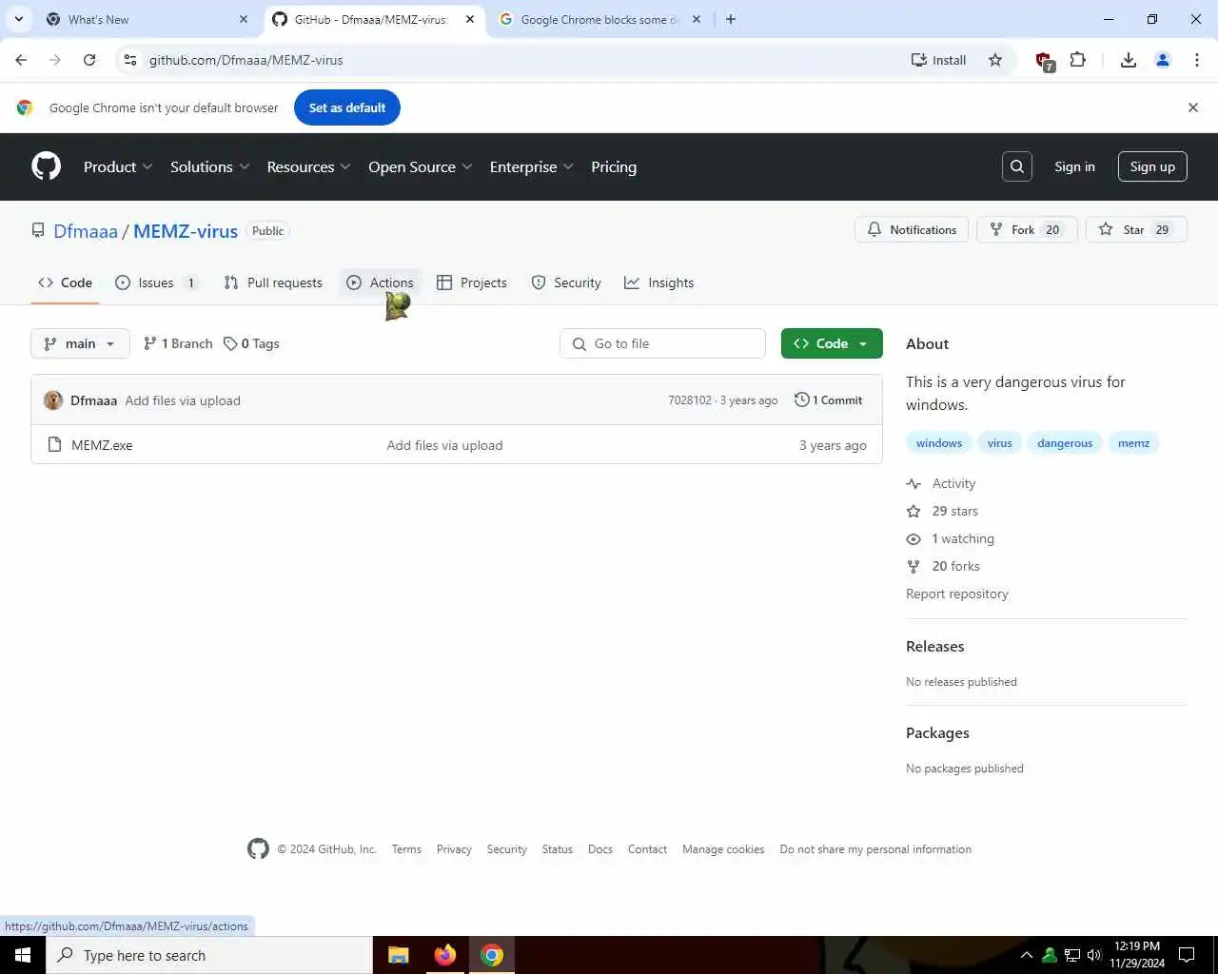Open Chrome profile avatar
Screen dimensions: 1218x974
(x=1163, y=60)
